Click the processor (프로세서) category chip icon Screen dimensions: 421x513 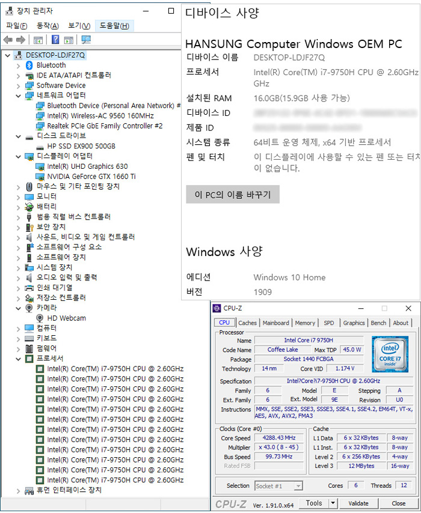[29, 359]
